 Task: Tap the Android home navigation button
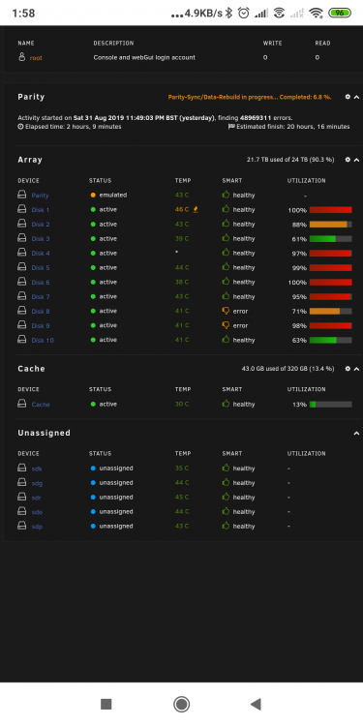pyautogui.click(x=182, y=705)
